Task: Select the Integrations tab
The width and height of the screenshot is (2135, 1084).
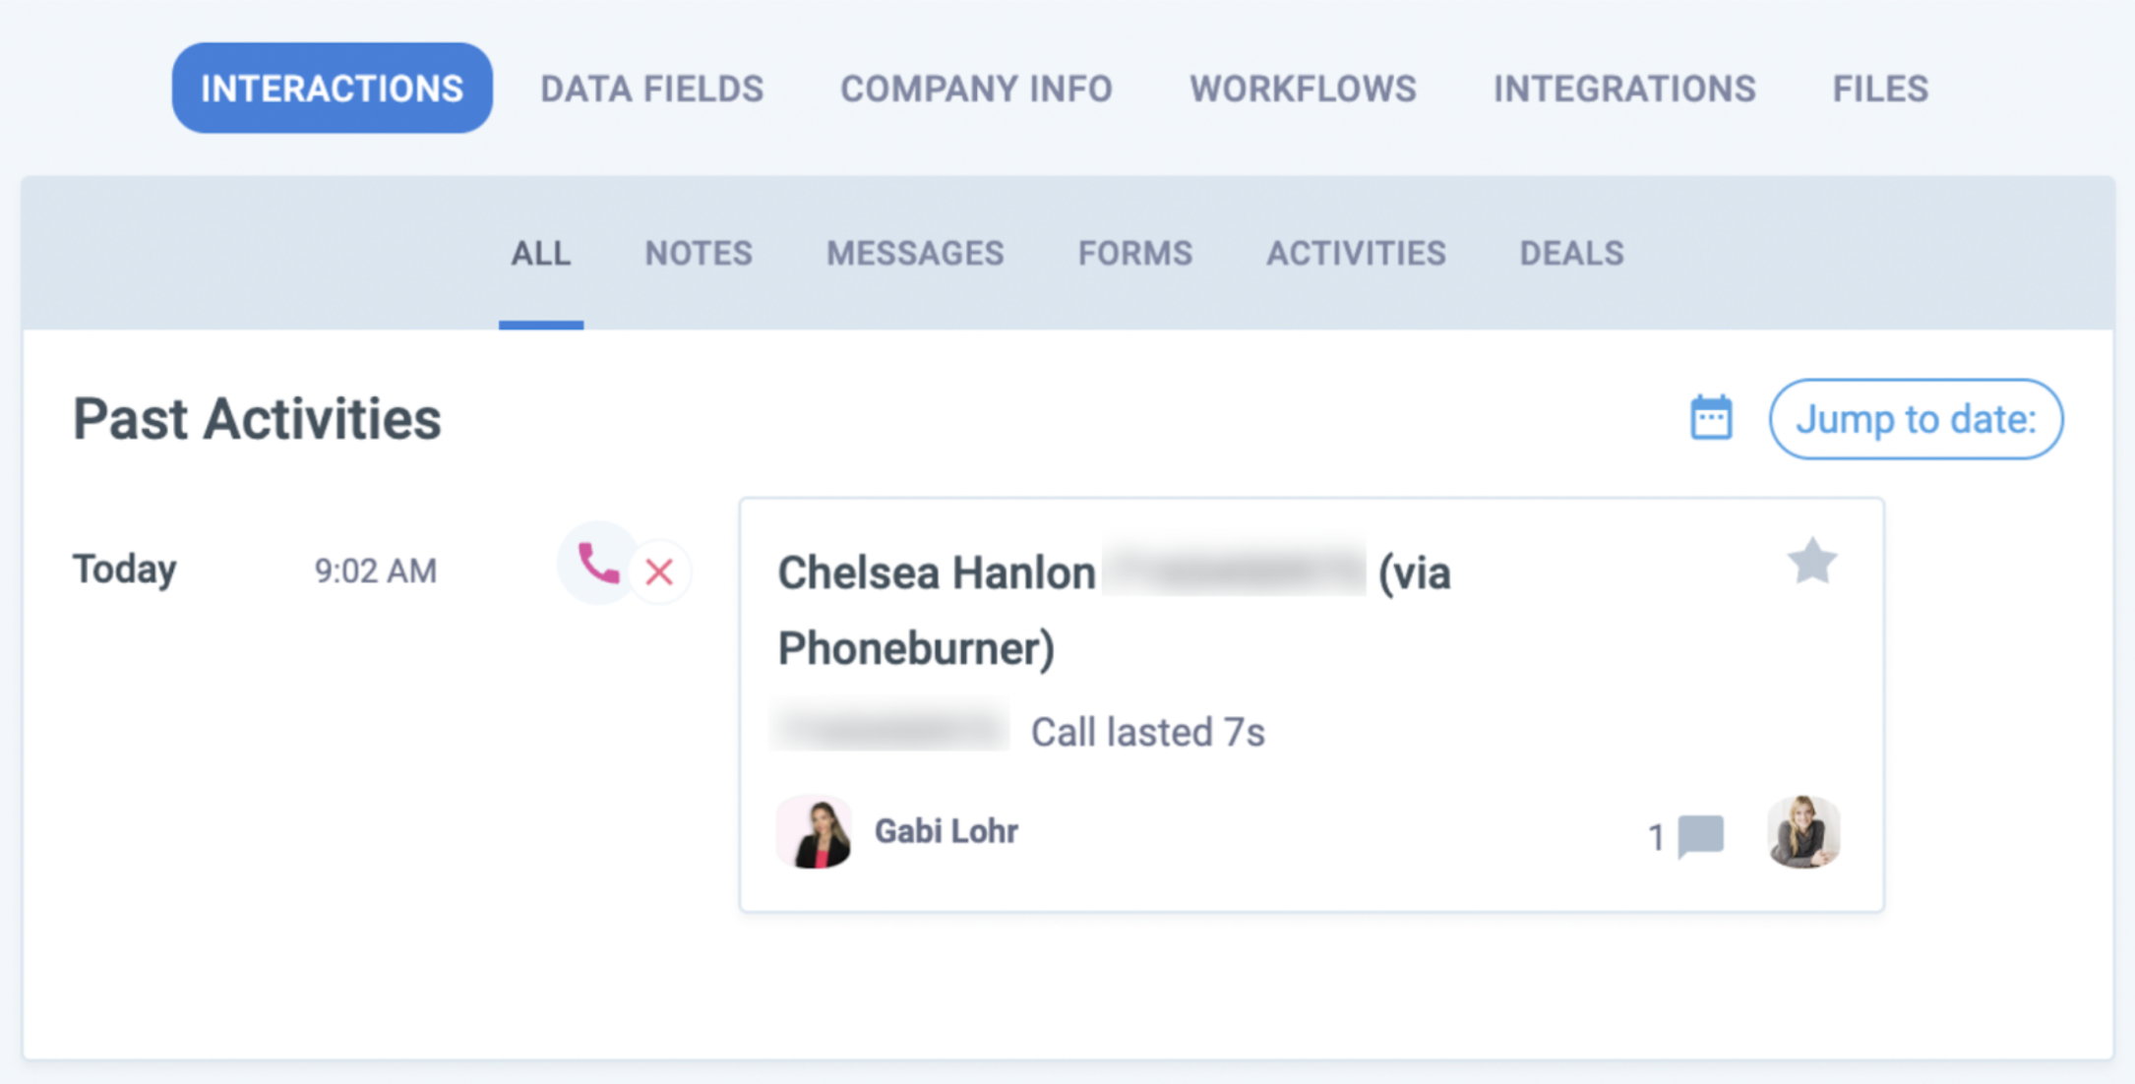Action: (1624, 89)
